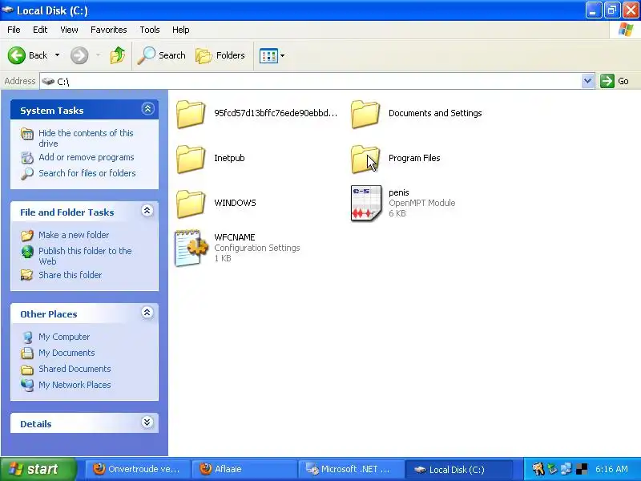Click the network computers tray icon

click(566, 469)
